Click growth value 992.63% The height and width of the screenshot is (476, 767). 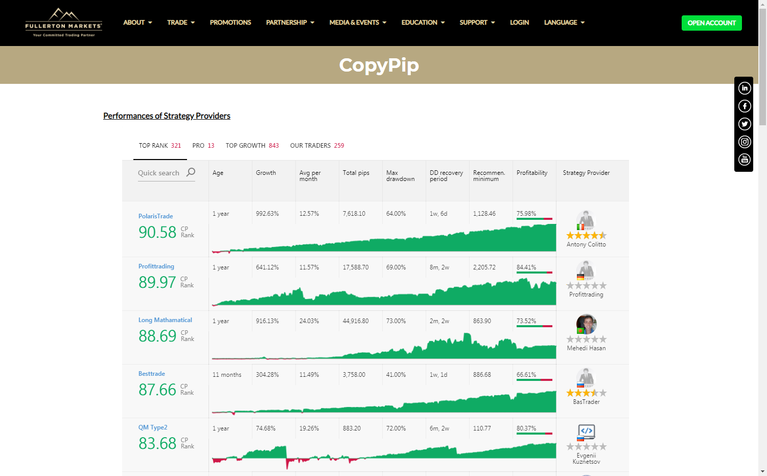[267, 214]
